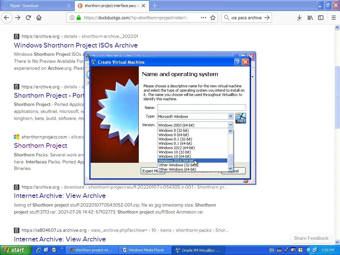Click the 3:58 PM clock
Image resolution: width=340 pixels, height=255 pixels.
point(328,250)
